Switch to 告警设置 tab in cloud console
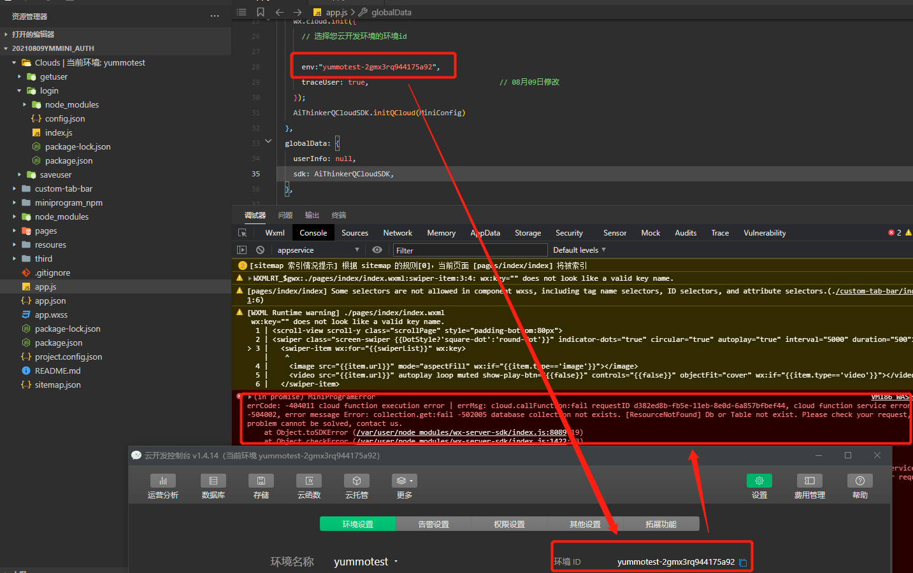This screenshot has width=913, height=573. 433,524
